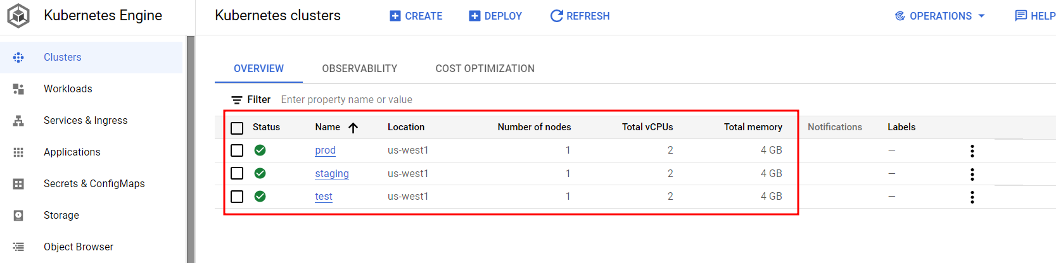Check the staging cluster checkbox
The width and height of the screenshot is (1056, 263).
[x=237, y=173]
